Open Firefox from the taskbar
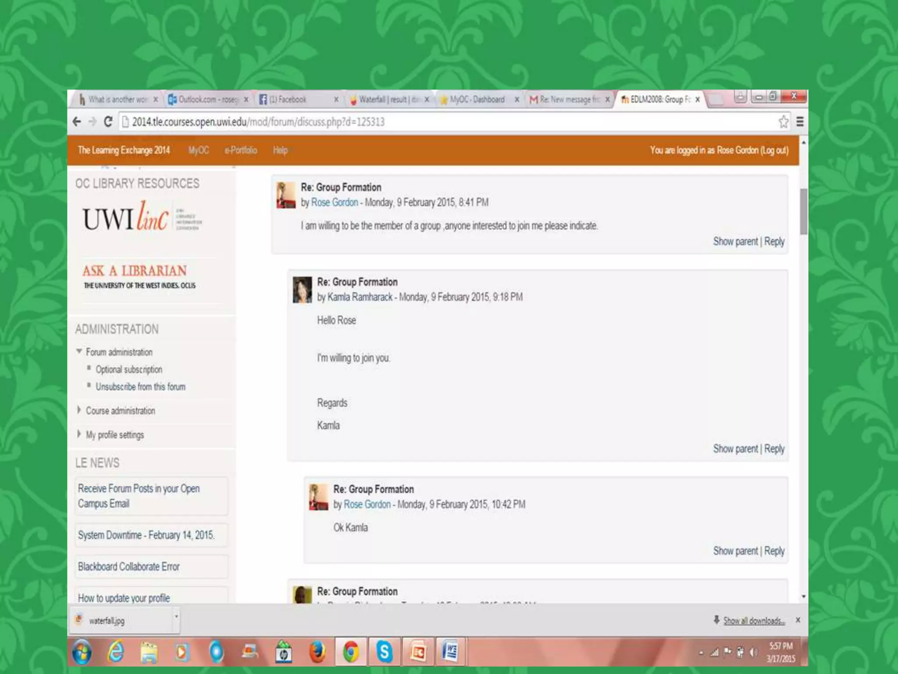The width and height of the screenshot is (898, 674). (x=317, y=652)
